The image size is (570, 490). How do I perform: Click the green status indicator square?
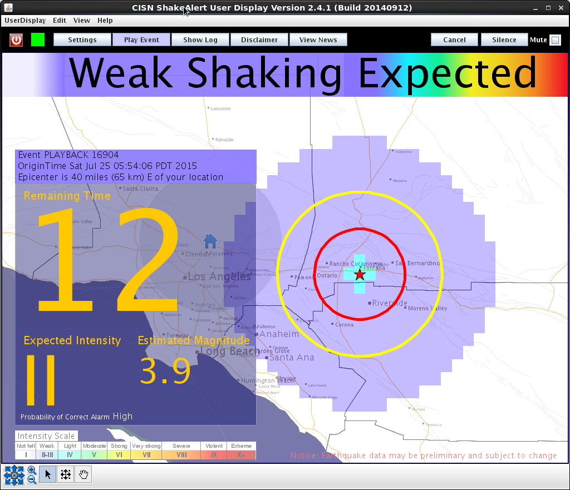click(38, 39)
